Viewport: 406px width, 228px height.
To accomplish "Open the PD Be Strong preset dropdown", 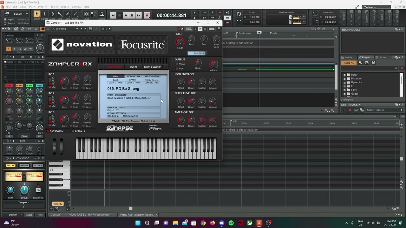I will click(x=65, y=29).
